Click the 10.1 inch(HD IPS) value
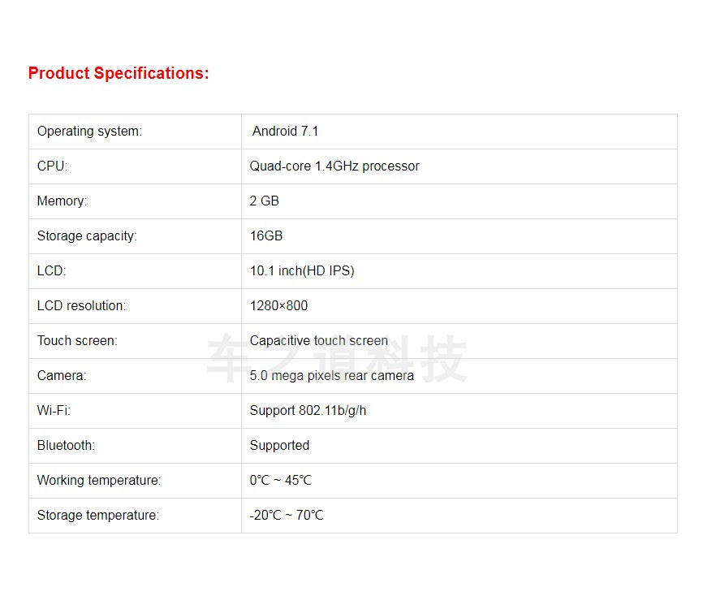The height and width of the screenshot is (609, 703). pyautogui.click(x=302, y=270)
